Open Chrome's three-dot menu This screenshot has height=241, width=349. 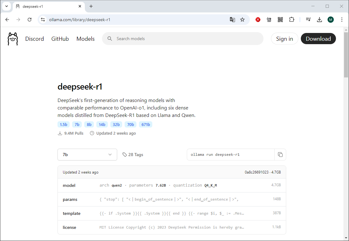(342, 20)
